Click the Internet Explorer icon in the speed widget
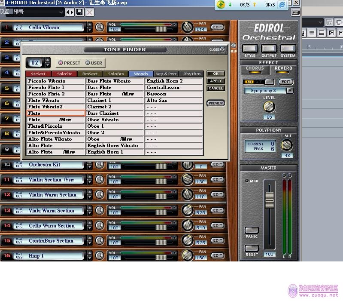Viewport: 343px width, 301px height. pos(282,5)
